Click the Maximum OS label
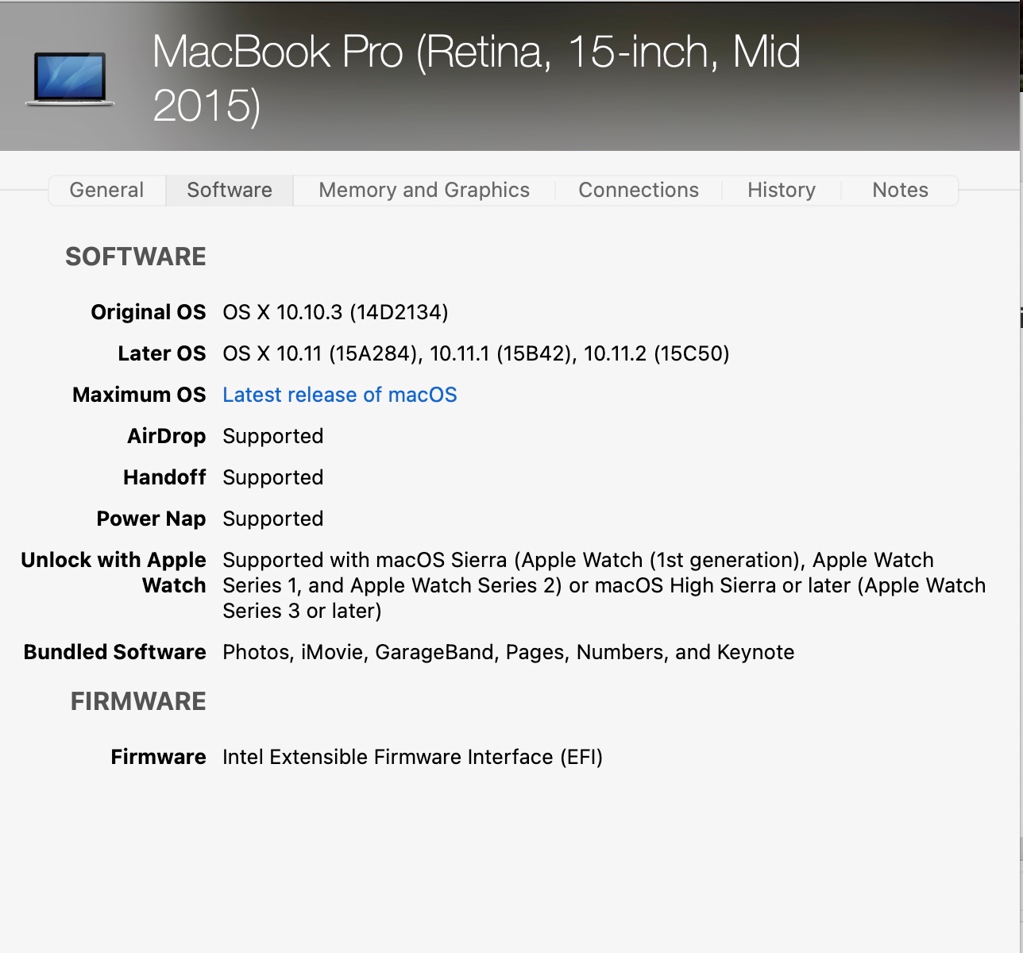 pos(139,395)
